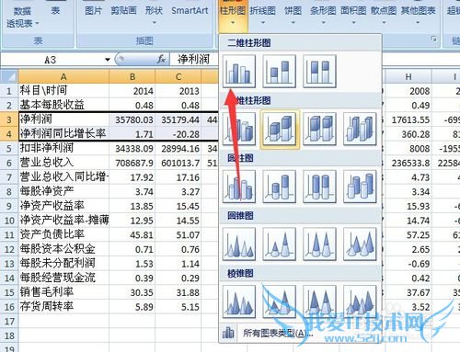Viewport: 460px width, 352px height.
Task: Select the 2D clustered column chart
Action: (239, 72)
